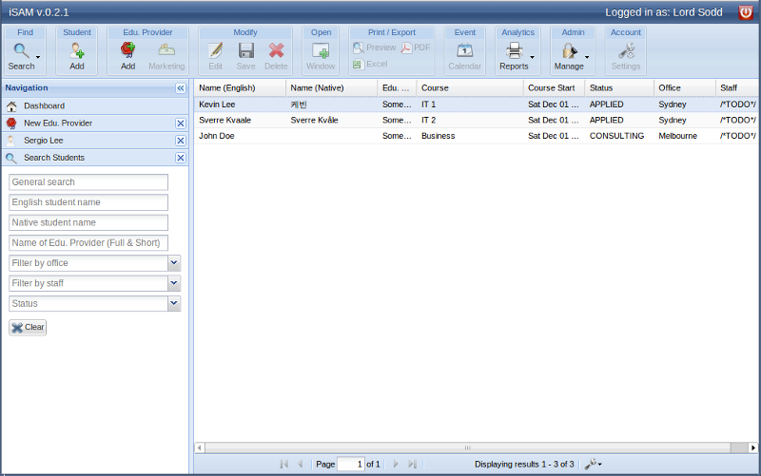Focus the Name of Edu. Provider field
Image resolution: width=761 pixels, height=476 pixels.
pyautogui.click(x=88, y=243)
